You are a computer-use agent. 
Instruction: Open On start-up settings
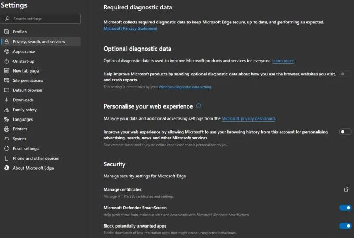pyautogui.click(x=41, y=61)
